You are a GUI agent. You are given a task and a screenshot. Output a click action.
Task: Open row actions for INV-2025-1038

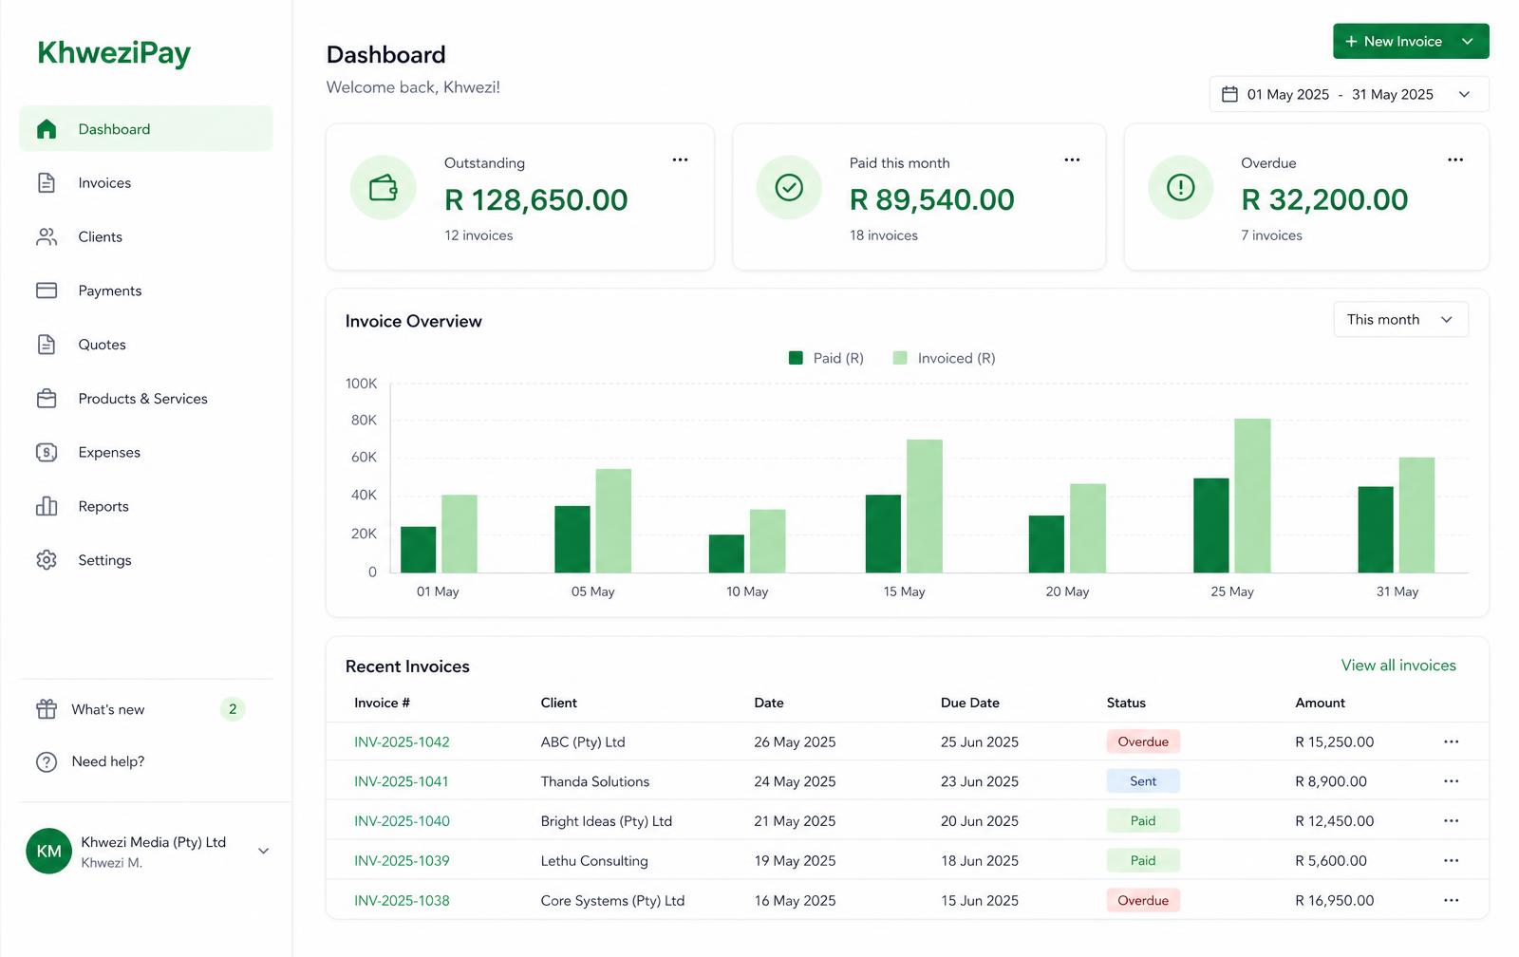point(1451,900)
